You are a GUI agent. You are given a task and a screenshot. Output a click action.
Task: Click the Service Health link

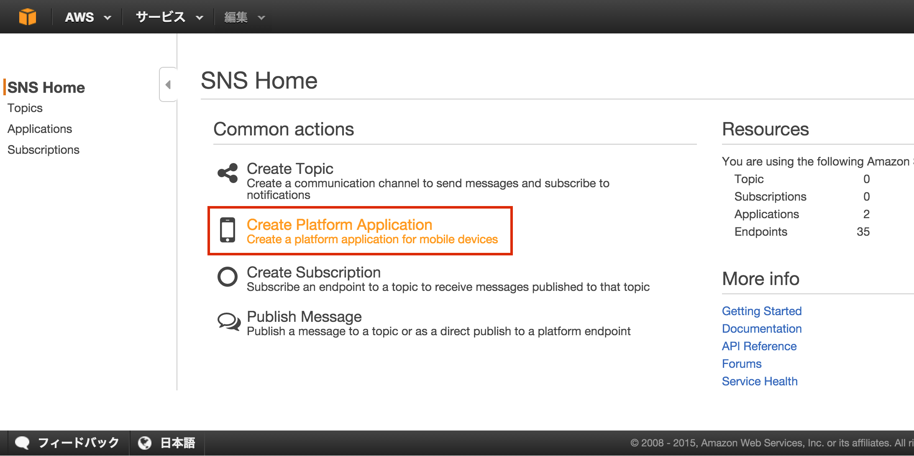(759, 381)
